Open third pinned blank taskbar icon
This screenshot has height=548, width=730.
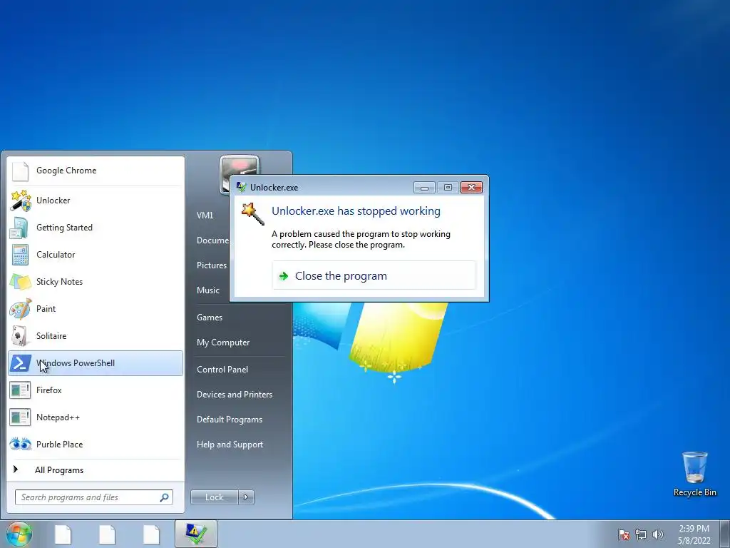pos(151,534)
